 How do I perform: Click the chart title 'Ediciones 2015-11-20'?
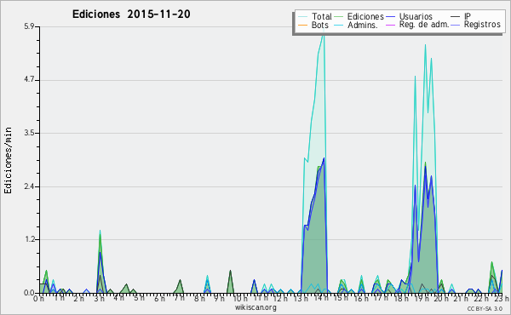tap(131, 14)
